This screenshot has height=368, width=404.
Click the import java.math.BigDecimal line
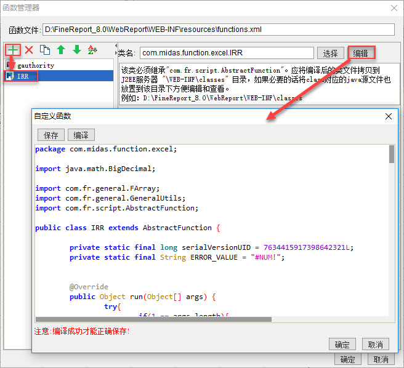[x=95, y=169]
